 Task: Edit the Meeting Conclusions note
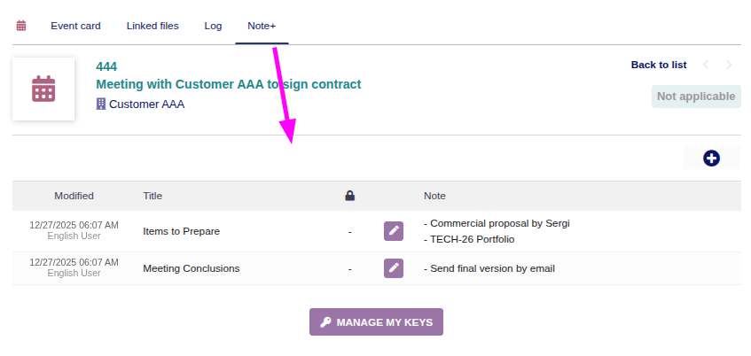click(x=394, y=268)
